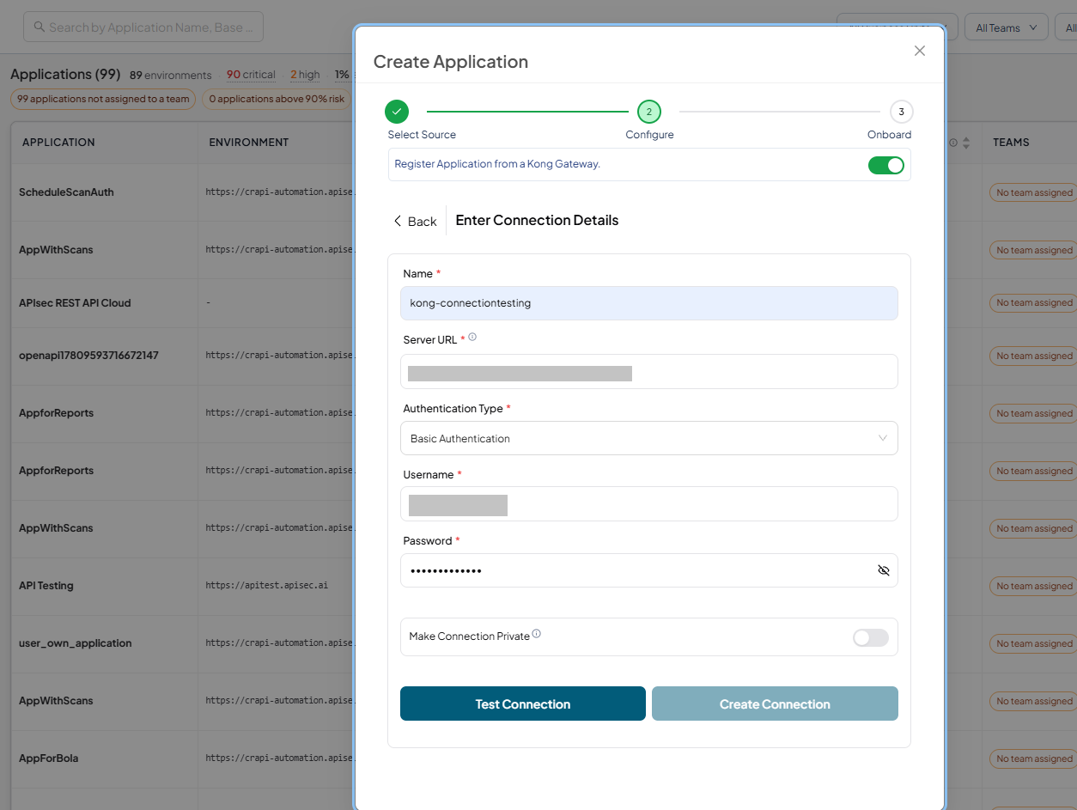
Task: Click the Name input field
Action: tap(648, 303)
